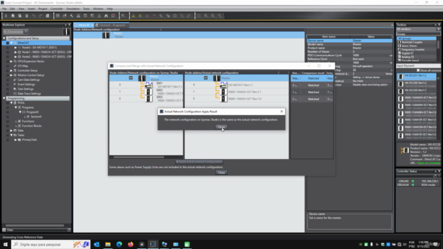This screenshot has width=443, height=249.
Task: Click the binoculars Find toolbar icon
Action: [106, 16]
